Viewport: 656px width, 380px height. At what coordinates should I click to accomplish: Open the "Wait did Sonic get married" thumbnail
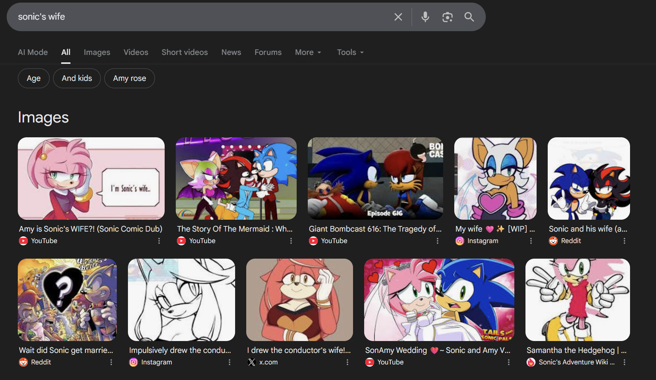67,300
